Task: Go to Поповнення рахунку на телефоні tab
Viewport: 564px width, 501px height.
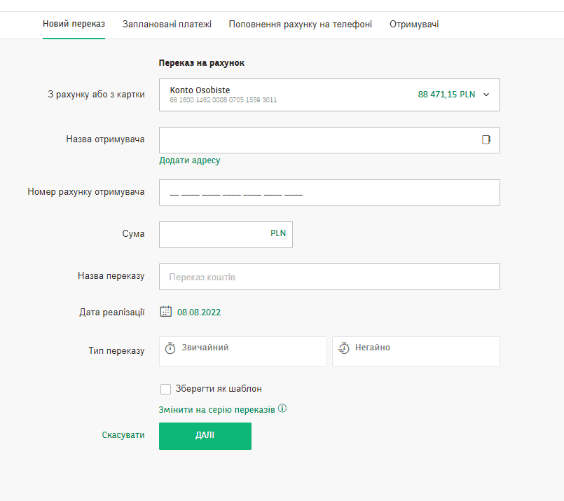Action: point(301,24)
